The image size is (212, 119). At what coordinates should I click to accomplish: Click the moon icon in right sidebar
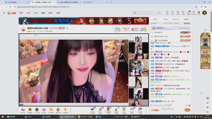207,103
